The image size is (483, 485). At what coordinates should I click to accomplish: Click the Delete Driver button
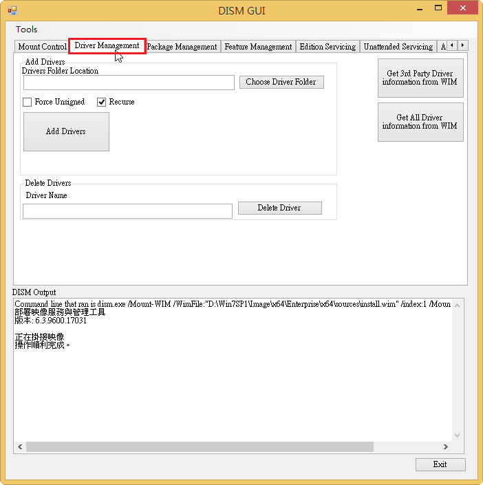[279, 208]
